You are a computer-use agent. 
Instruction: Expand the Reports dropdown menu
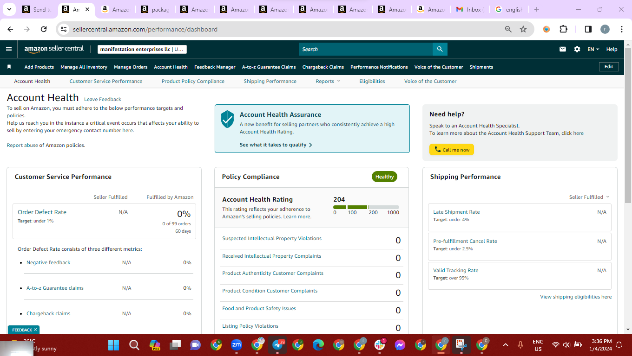[328, 81]
